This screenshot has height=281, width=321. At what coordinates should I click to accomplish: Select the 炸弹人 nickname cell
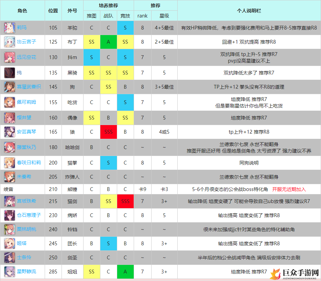coord(73,177)
